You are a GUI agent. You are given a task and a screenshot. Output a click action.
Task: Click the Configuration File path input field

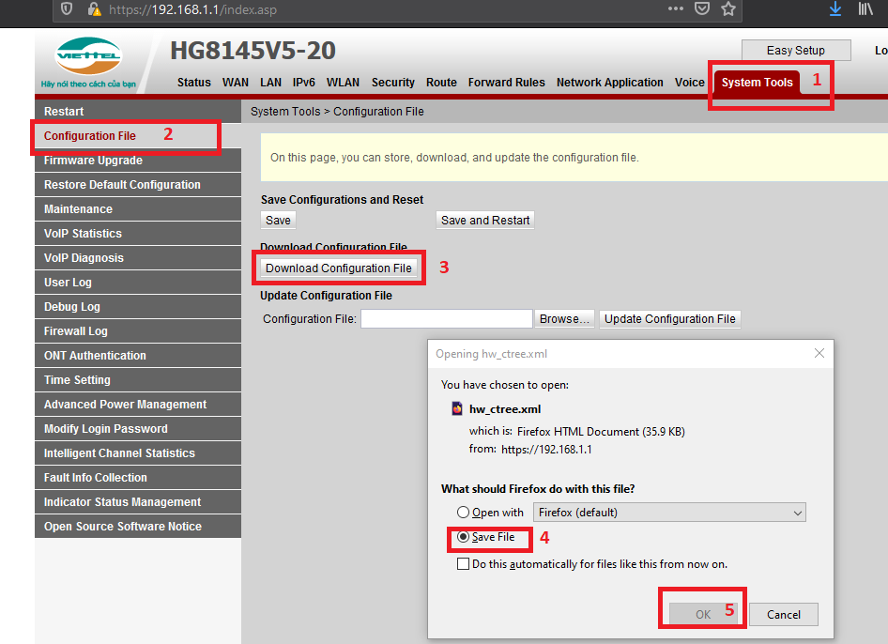pos(446,319)
